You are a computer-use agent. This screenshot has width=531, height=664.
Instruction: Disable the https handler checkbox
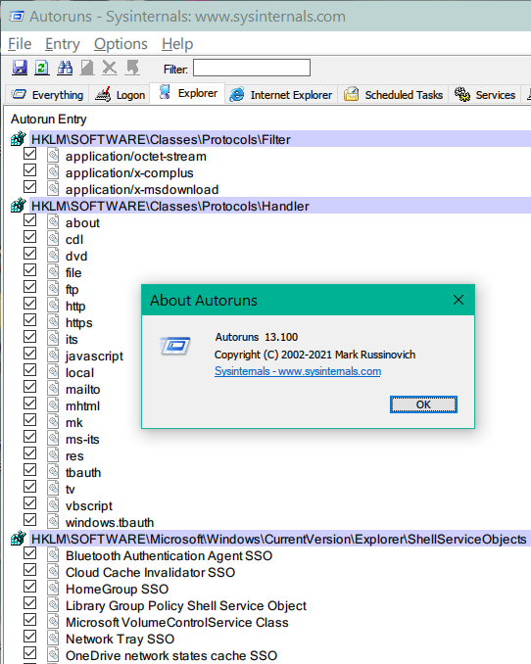29,319
